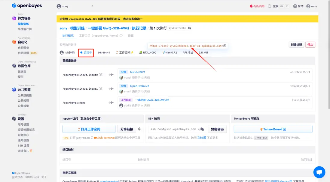This screenshot has height=182, width=330.
Task: Select 公共模型 in the sidebar
Action: (x=23, y=106)
